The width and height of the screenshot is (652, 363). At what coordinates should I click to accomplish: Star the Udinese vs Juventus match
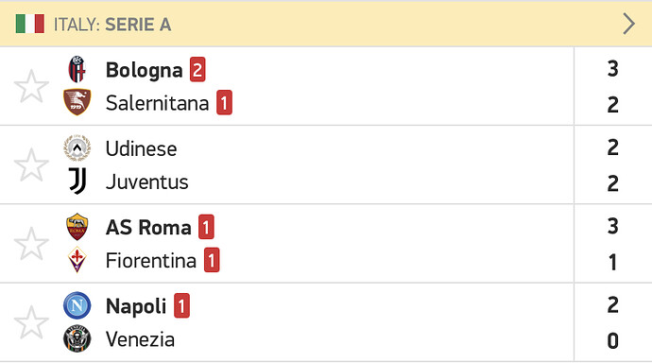click(31, 164)
